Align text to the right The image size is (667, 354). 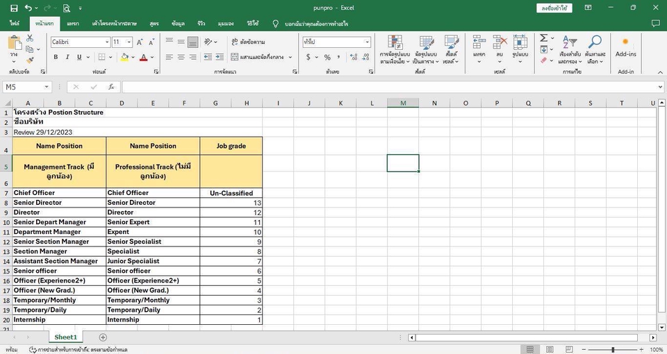192,57
